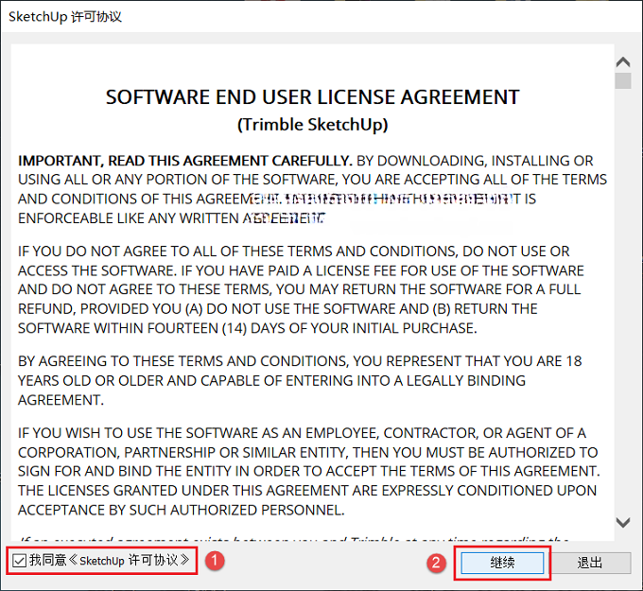
Task: Click the gray scrollbar thumb
Action: click(623, 80)
